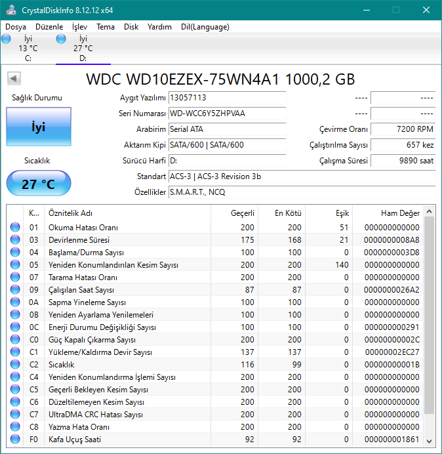
Task: Click status orb for Güç Kapalı Çıkarma Sayısı
Action: click(15, 339)
